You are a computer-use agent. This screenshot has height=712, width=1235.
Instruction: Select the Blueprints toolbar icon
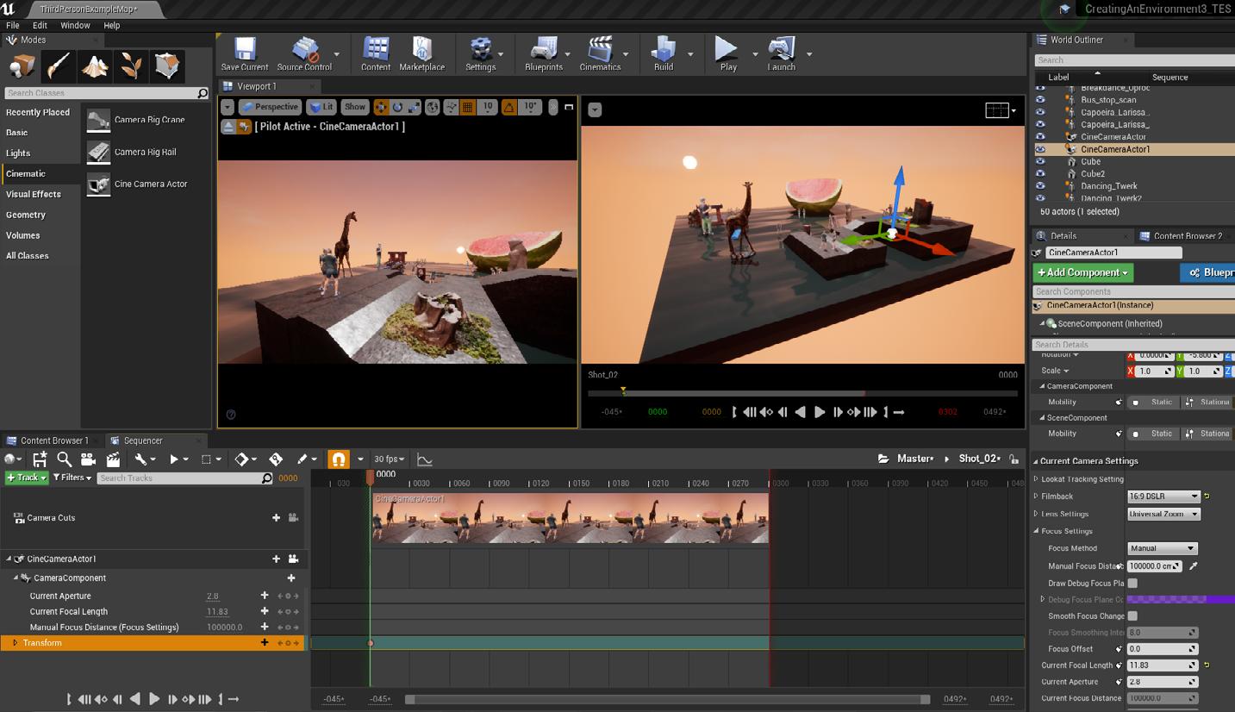[543, 53]
